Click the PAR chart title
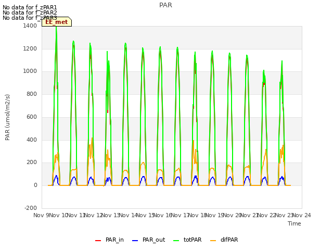The height and width of the screenshot is (250, 333). coord(165,5)
